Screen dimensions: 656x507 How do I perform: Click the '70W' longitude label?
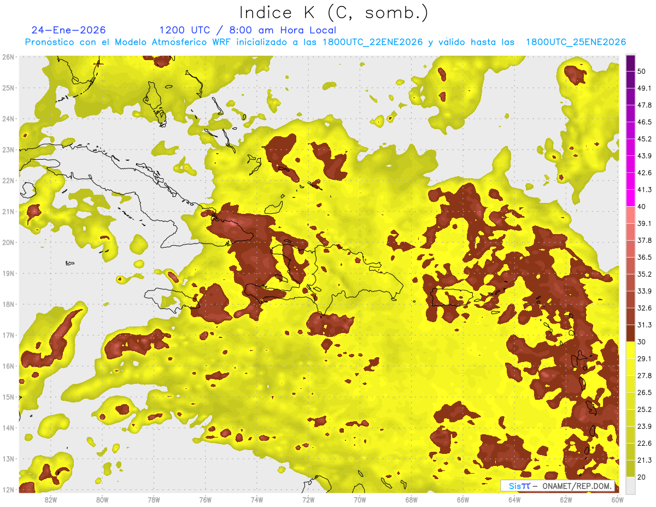tap(360, 499)
